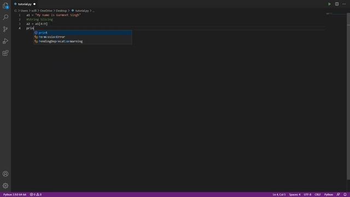
Task: Choose the PendingDeprecationWarning suggestion
Action: 83,42
